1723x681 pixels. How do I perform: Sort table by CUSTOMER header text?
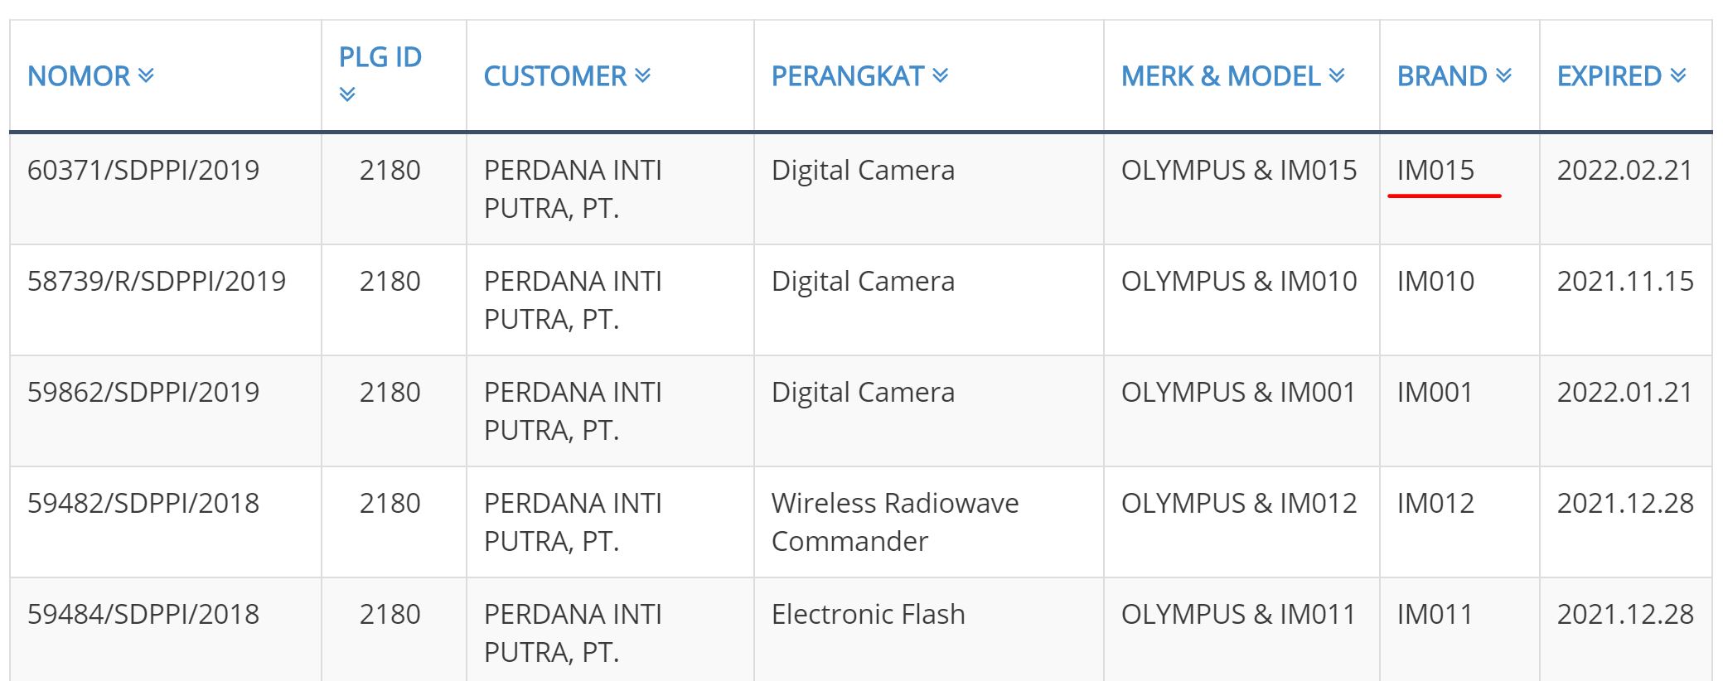(x=554, y=76)
